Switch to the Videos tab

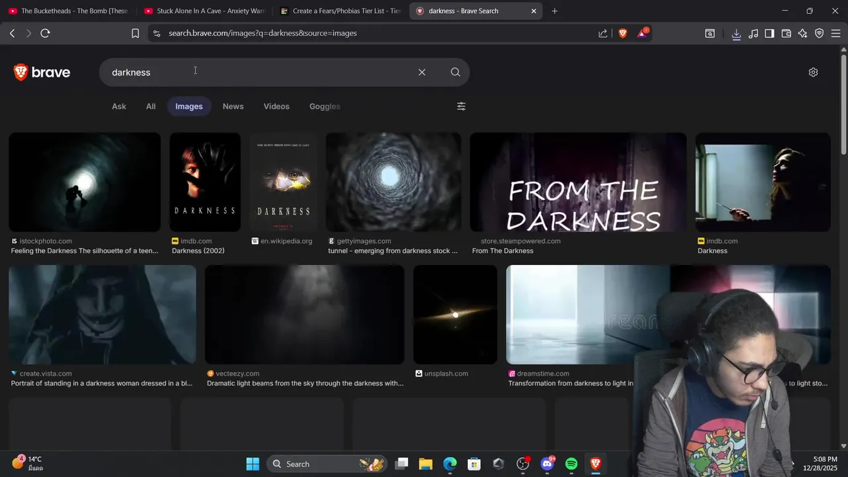click(276, 106)
